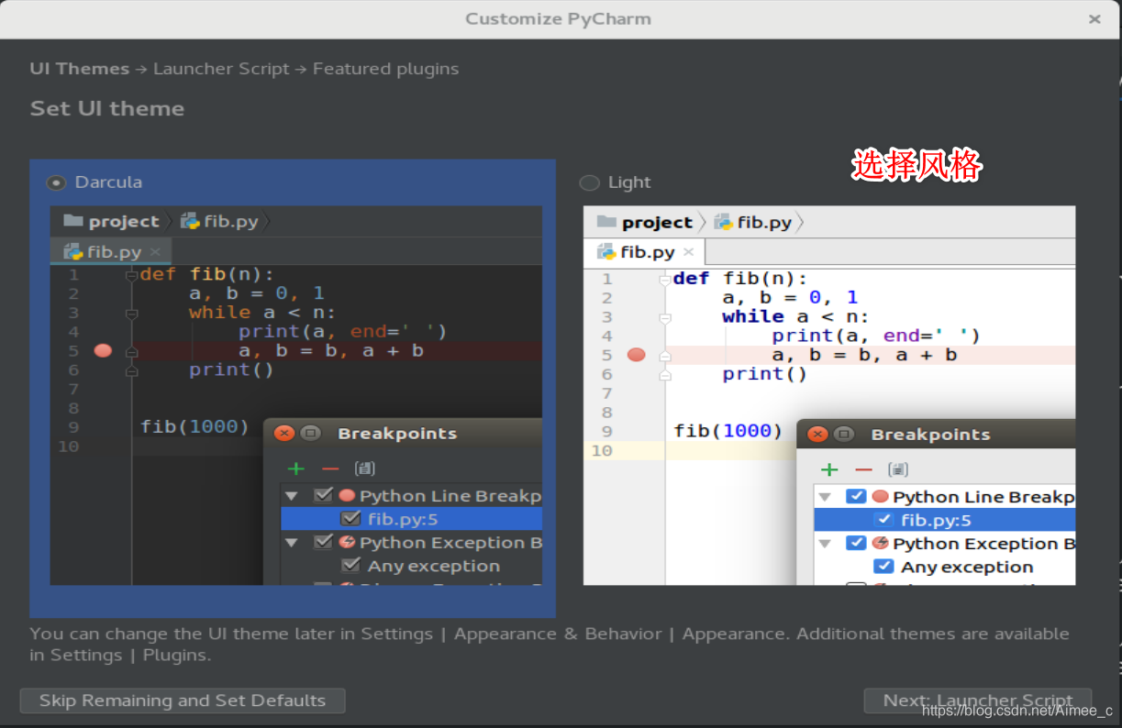Select Any exception row in Light Breakpoints list
The width and height of the screenshot is (1122, 728).
click(945, 567)
